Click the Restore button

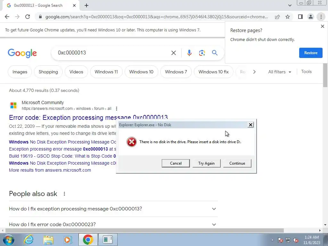pyautogui.click(x=311, y=53)
